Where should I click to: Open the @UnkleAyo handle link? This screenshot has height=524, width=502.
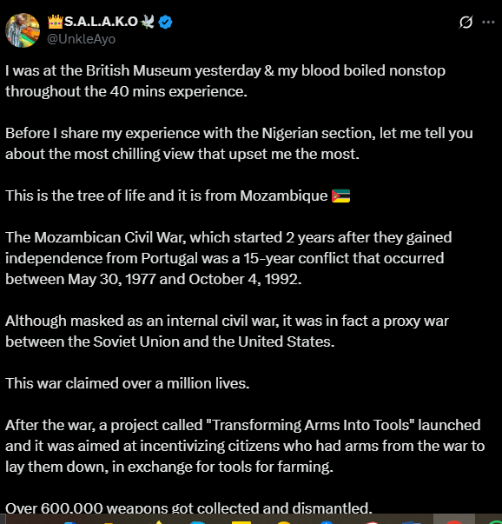pos(81,39)
